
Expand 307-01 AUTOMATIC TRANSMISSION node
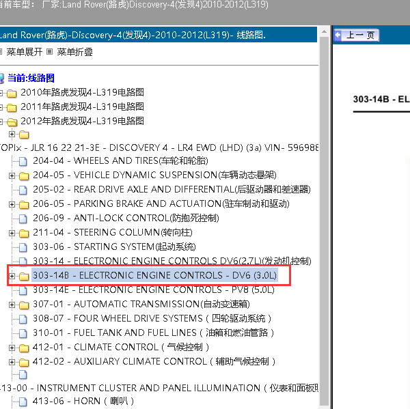[12, 305]
